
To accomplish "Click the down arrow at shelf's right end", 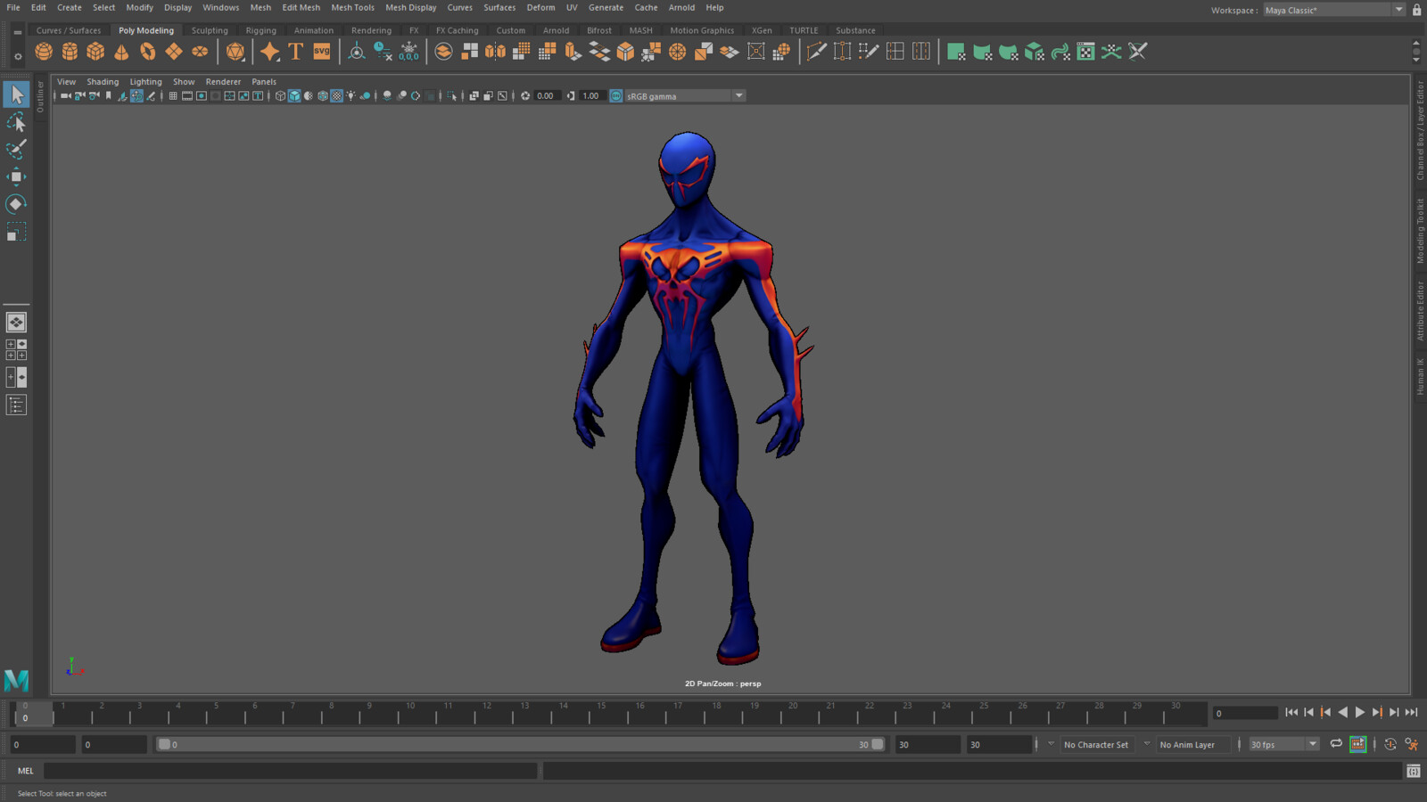I will 1416,61.
